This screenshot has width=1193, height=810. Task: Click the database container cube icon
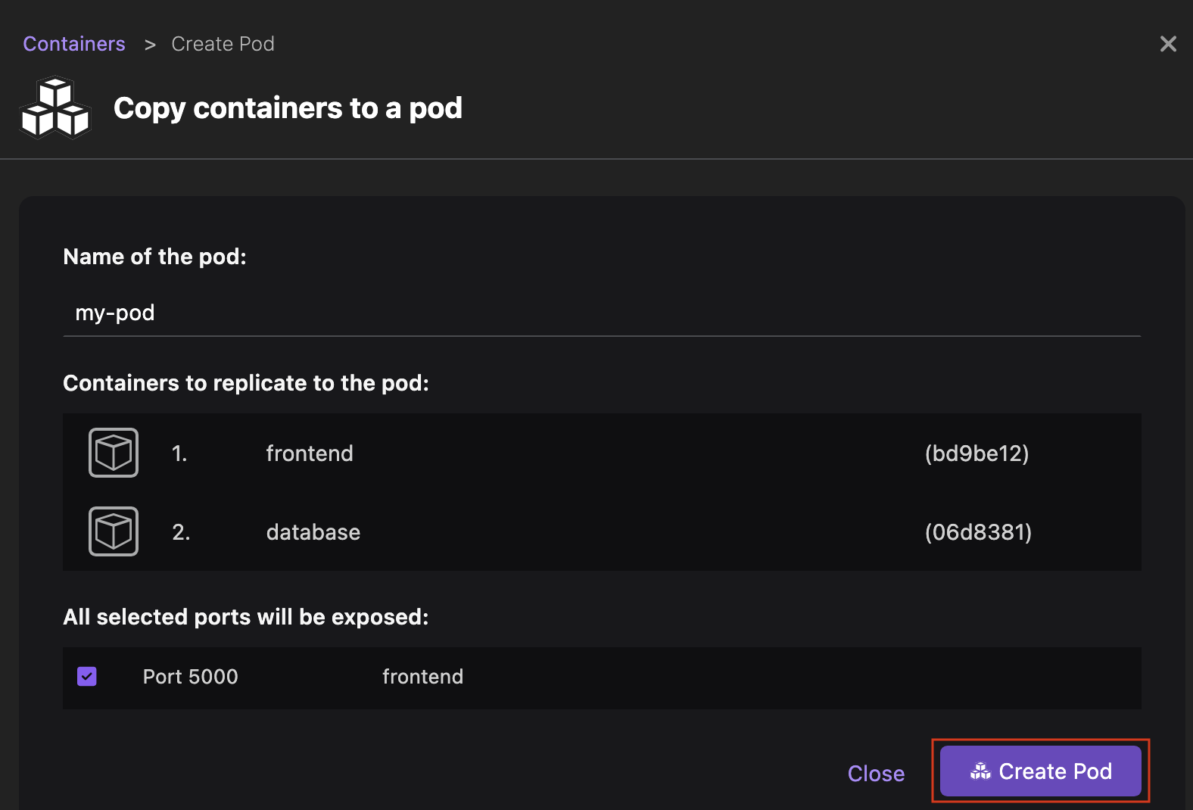114,531
